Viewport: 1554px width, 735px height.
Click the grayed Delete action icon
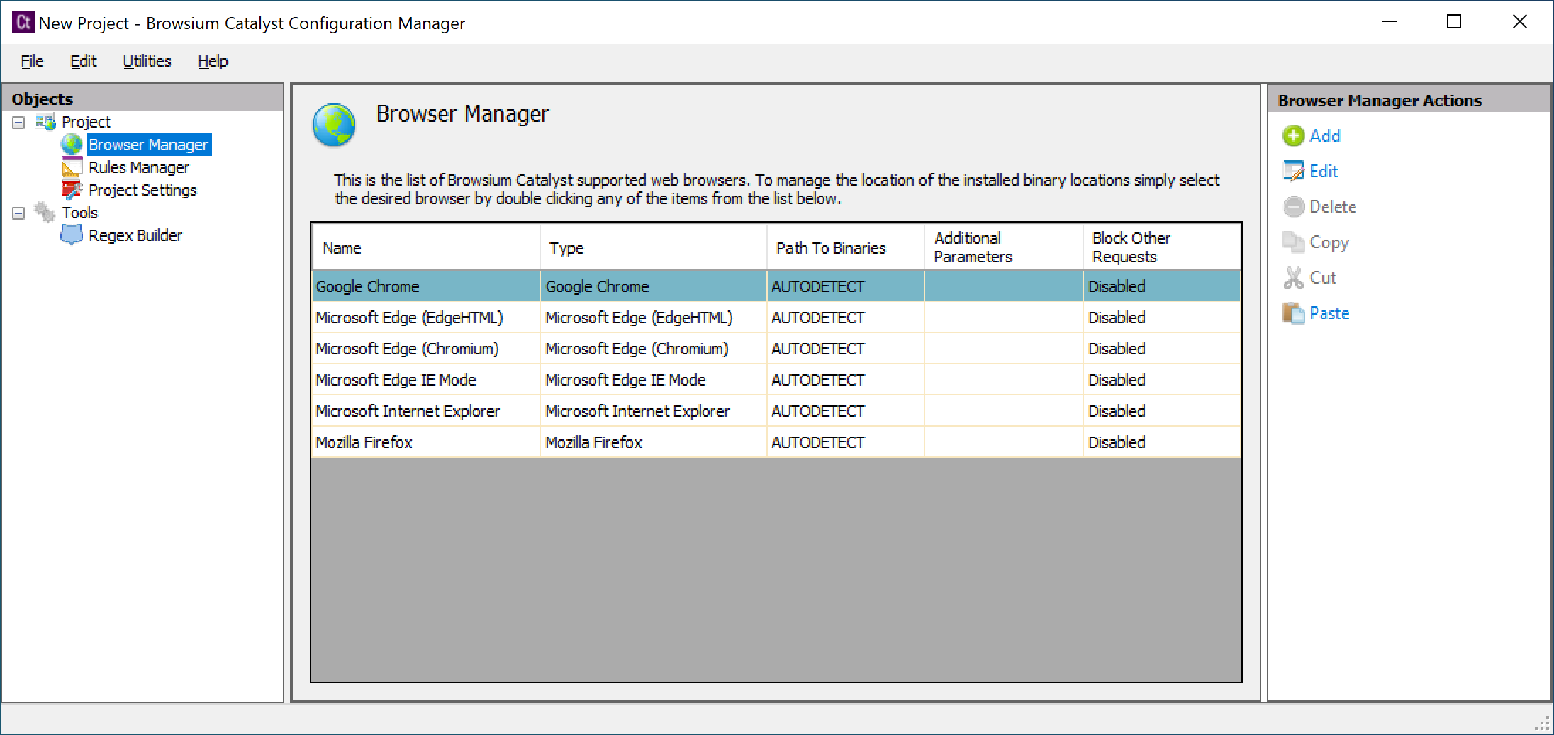[1294, 206]
